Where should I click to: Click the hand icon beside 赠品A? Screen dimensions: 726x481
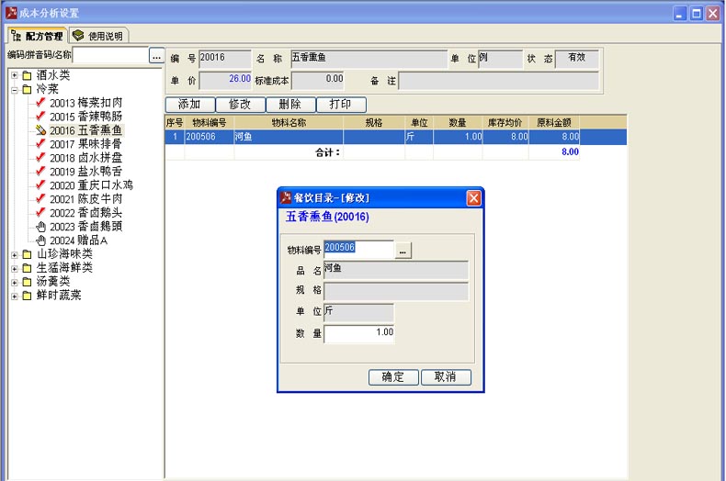[40, 240]
